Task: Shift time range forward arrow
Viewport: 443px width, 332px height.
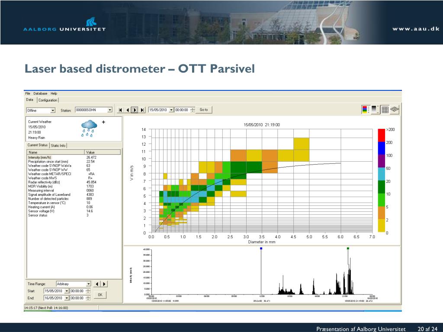Action: click(x=104, y=284)
